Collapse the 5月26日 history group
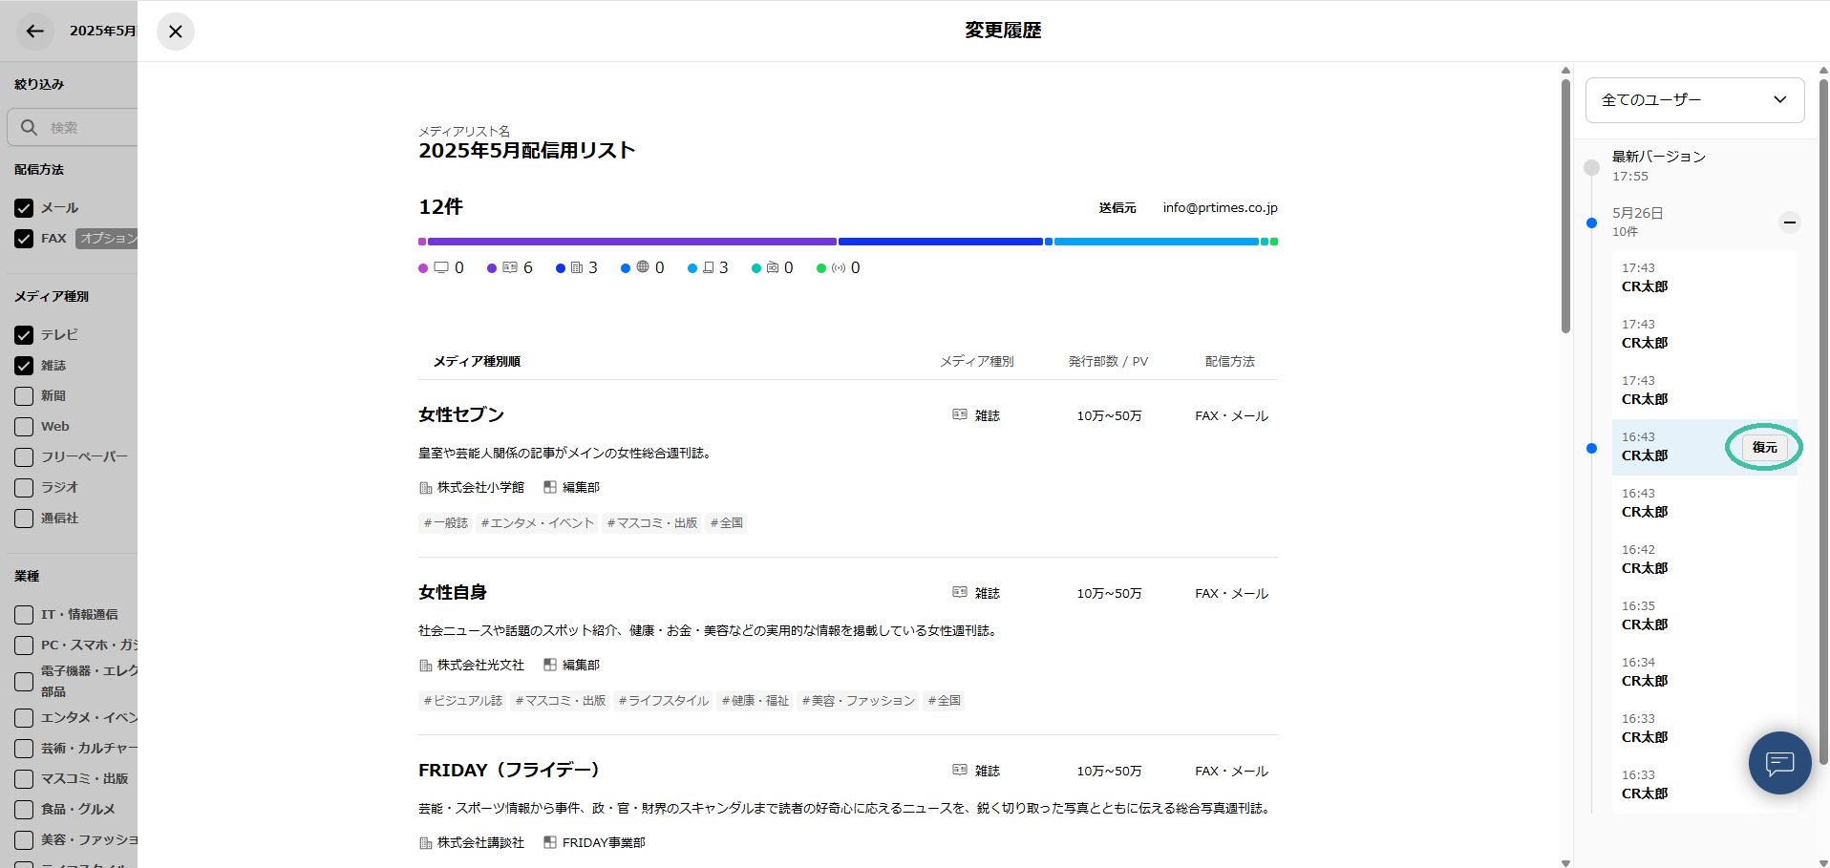 [x=1790, y=222]
